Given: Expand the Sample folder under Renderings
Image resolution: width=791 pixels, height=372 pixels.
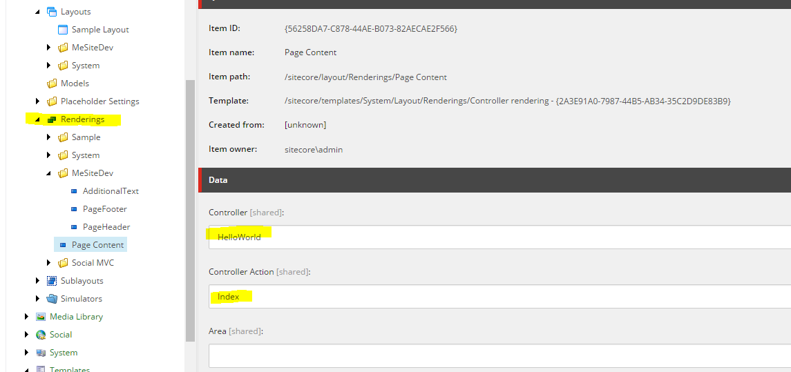Looking at the screenshot, I should coord(48,137).
